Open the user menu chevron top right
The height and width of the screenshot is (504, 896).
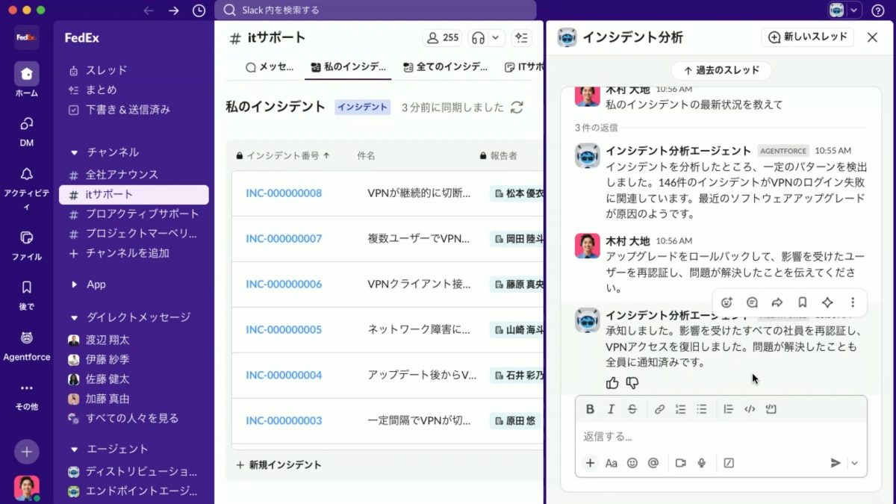point(854,10)
